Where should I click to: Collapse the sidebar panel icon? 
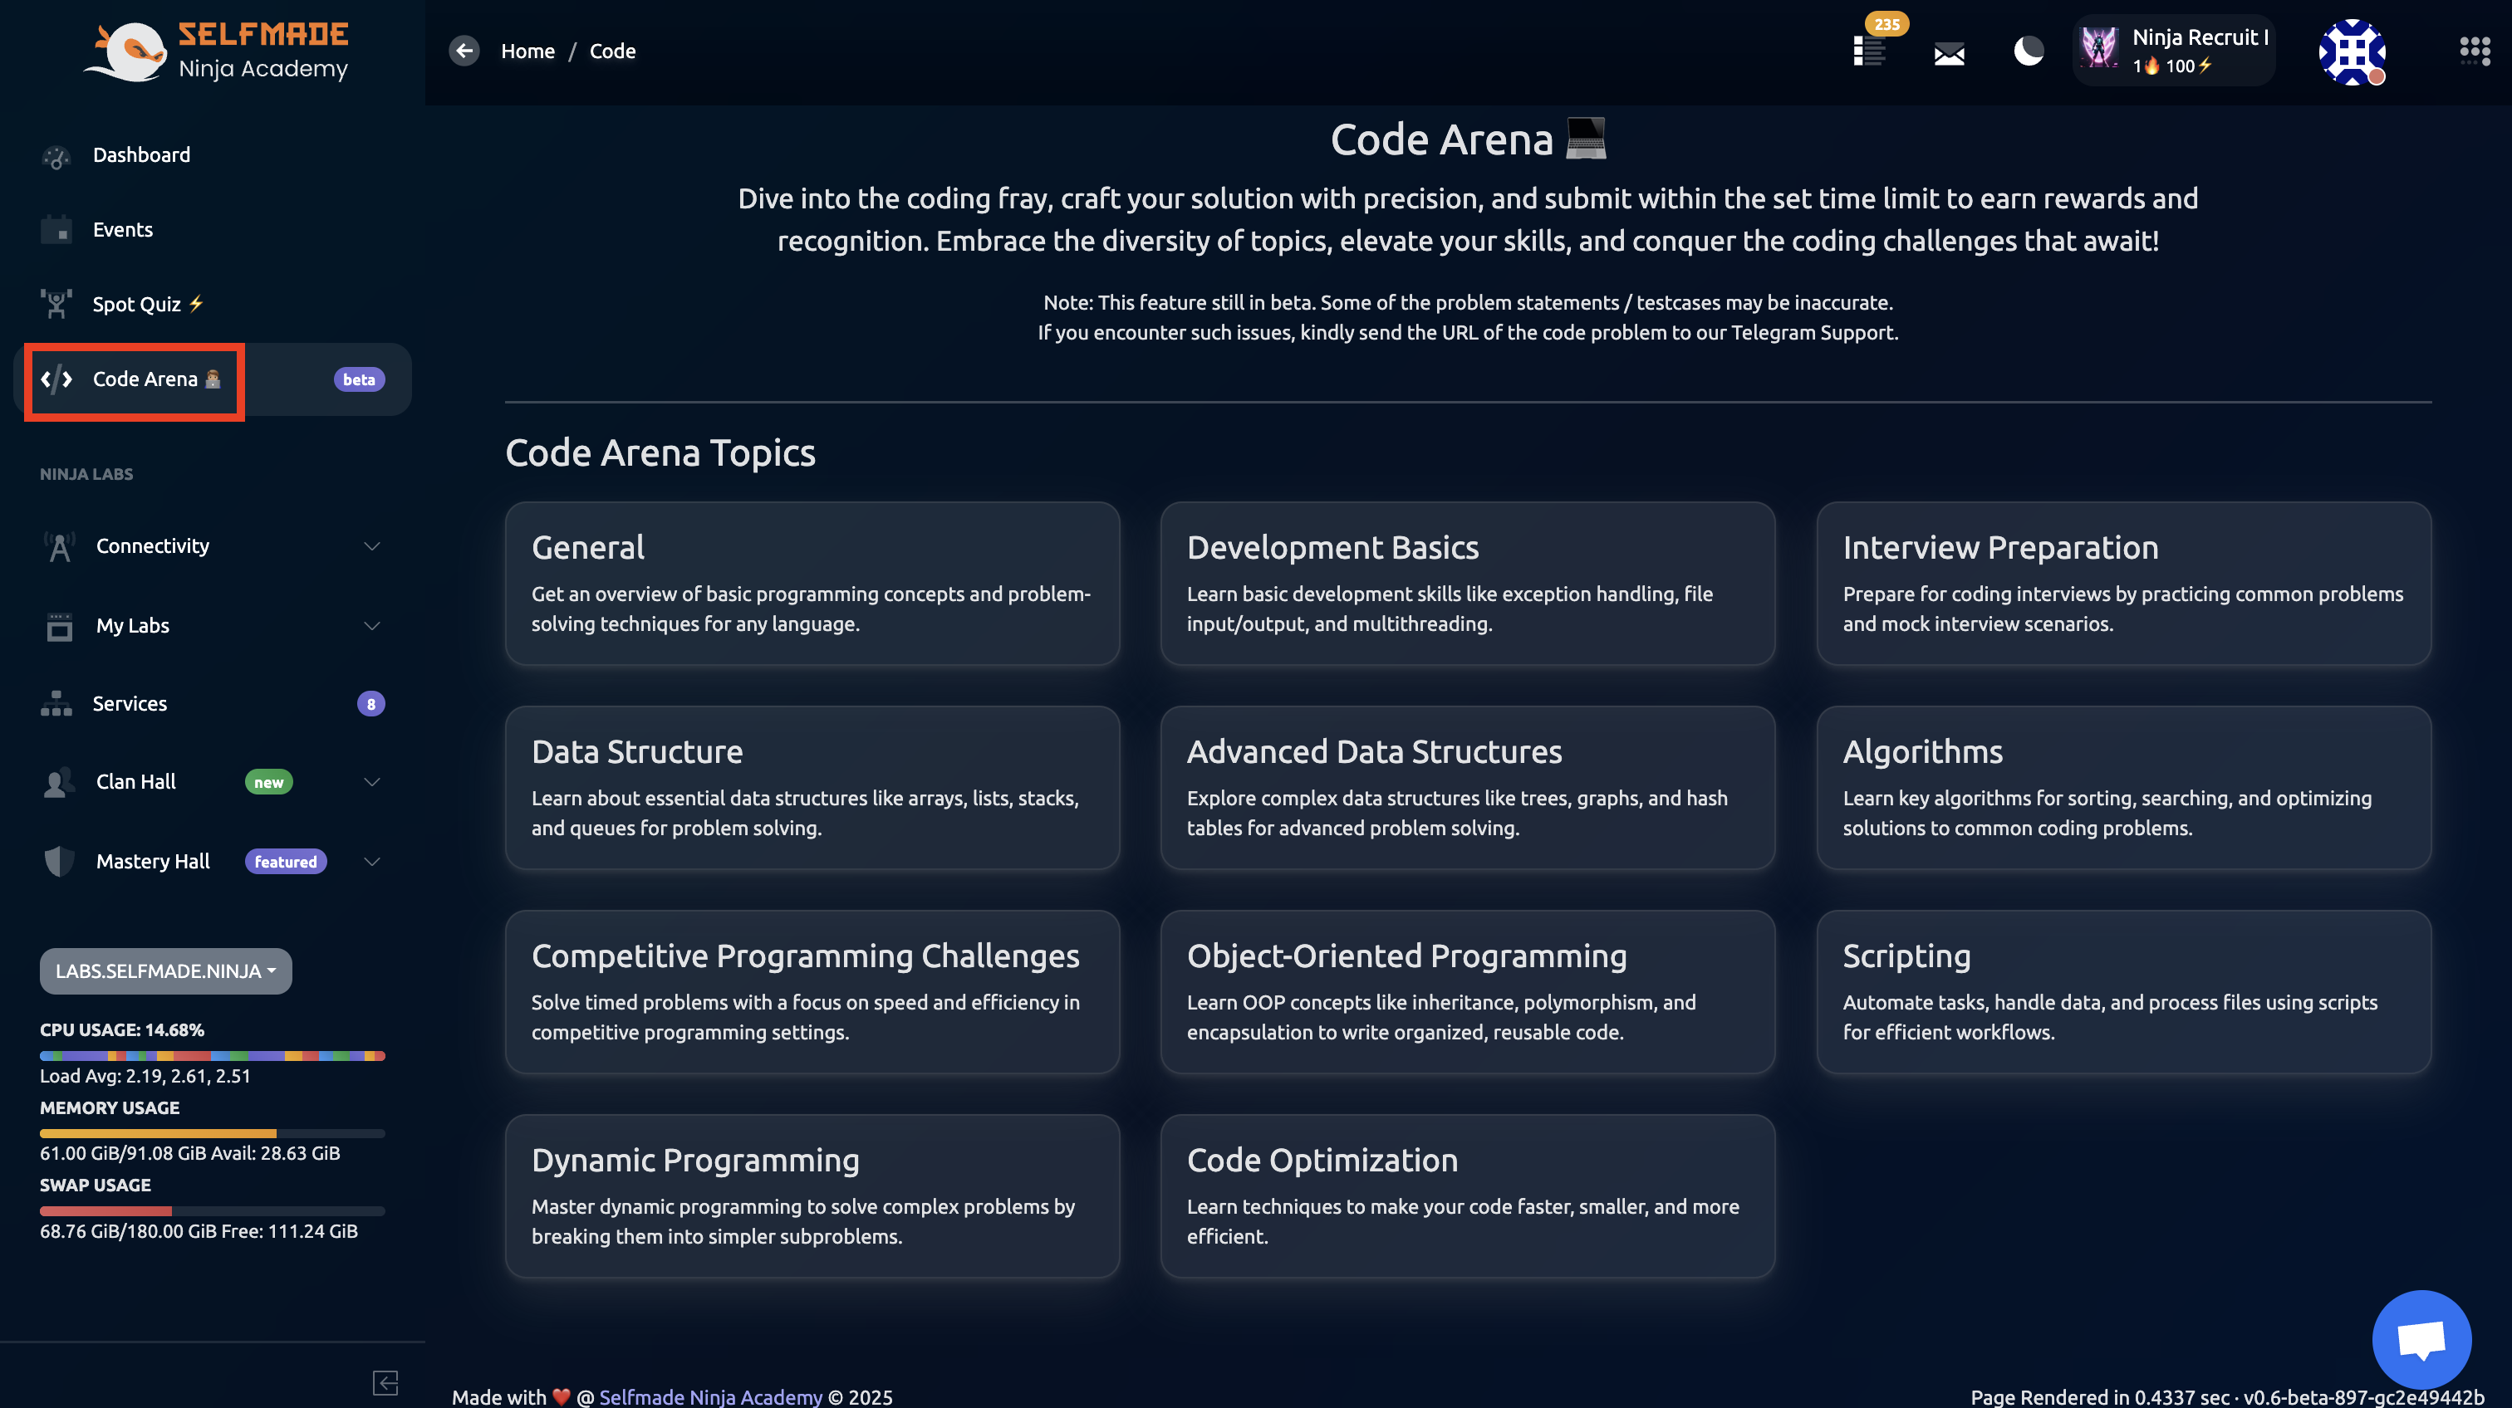[x=385, y=1381]
